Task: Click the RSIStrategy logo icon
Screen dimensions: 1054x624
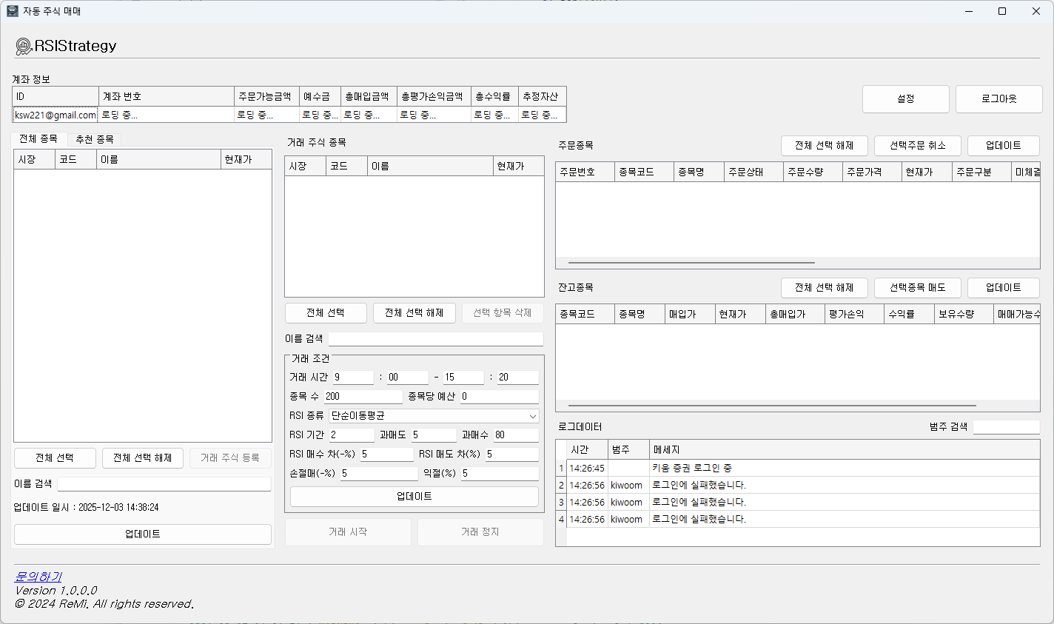Action: pyautogui.click(x=24, y=47)
